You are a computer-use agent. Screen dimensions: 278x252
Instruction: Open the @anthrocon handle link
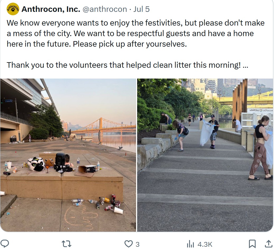tap(105, 9)
